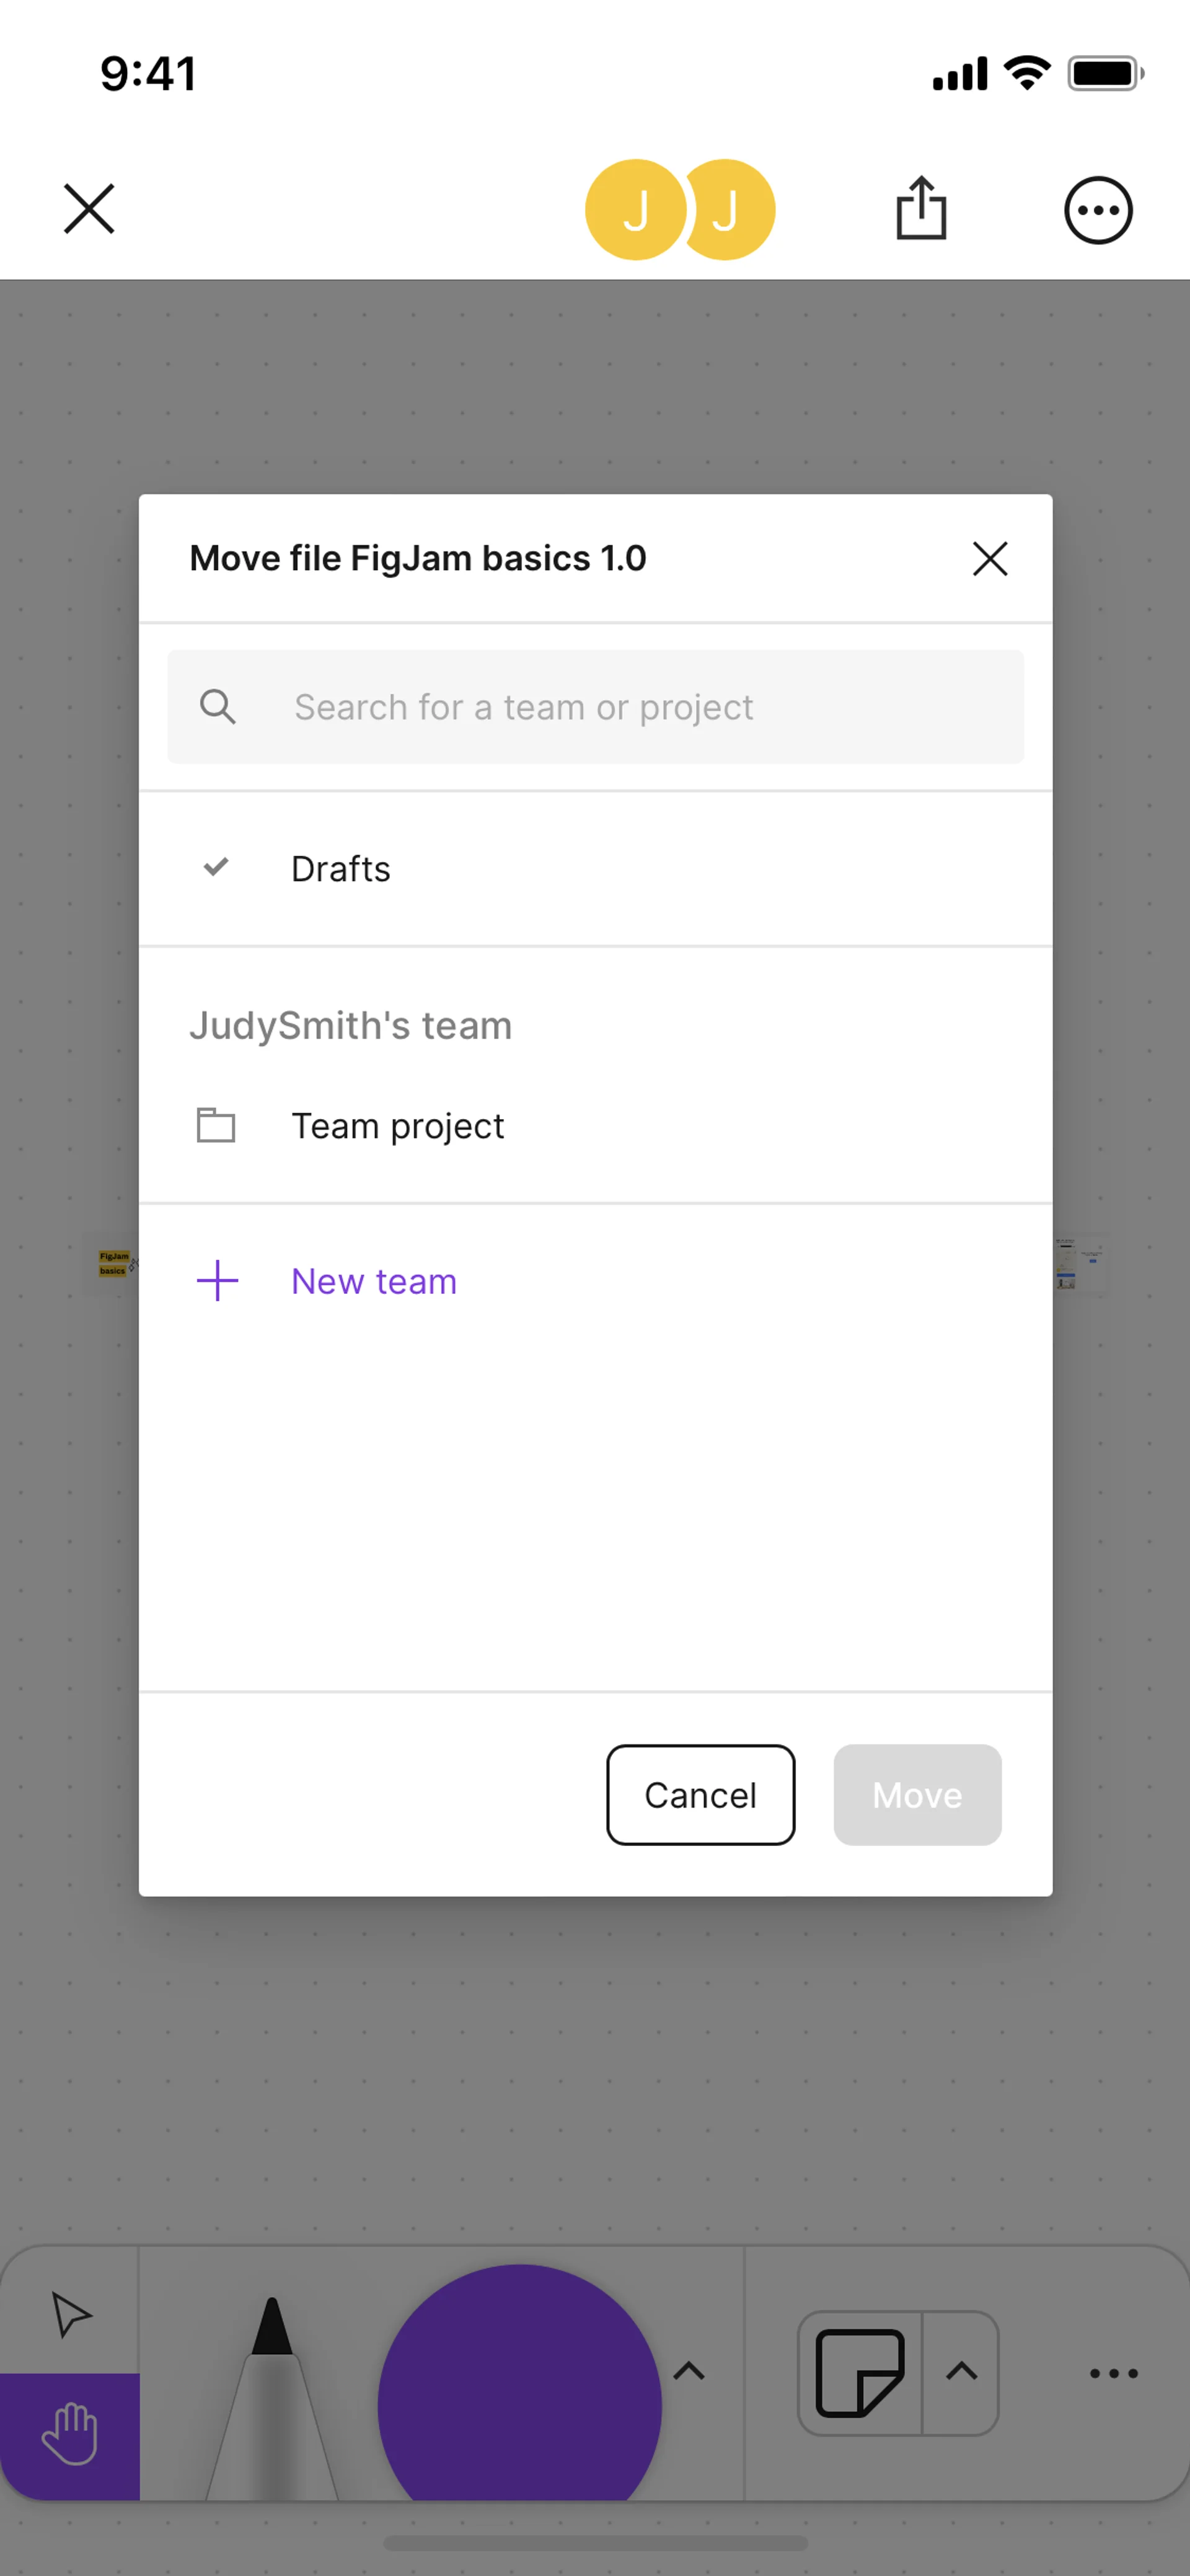Choose Team project folder
Viewport: 1190px width, 2576px height.
pos(397,1126)
